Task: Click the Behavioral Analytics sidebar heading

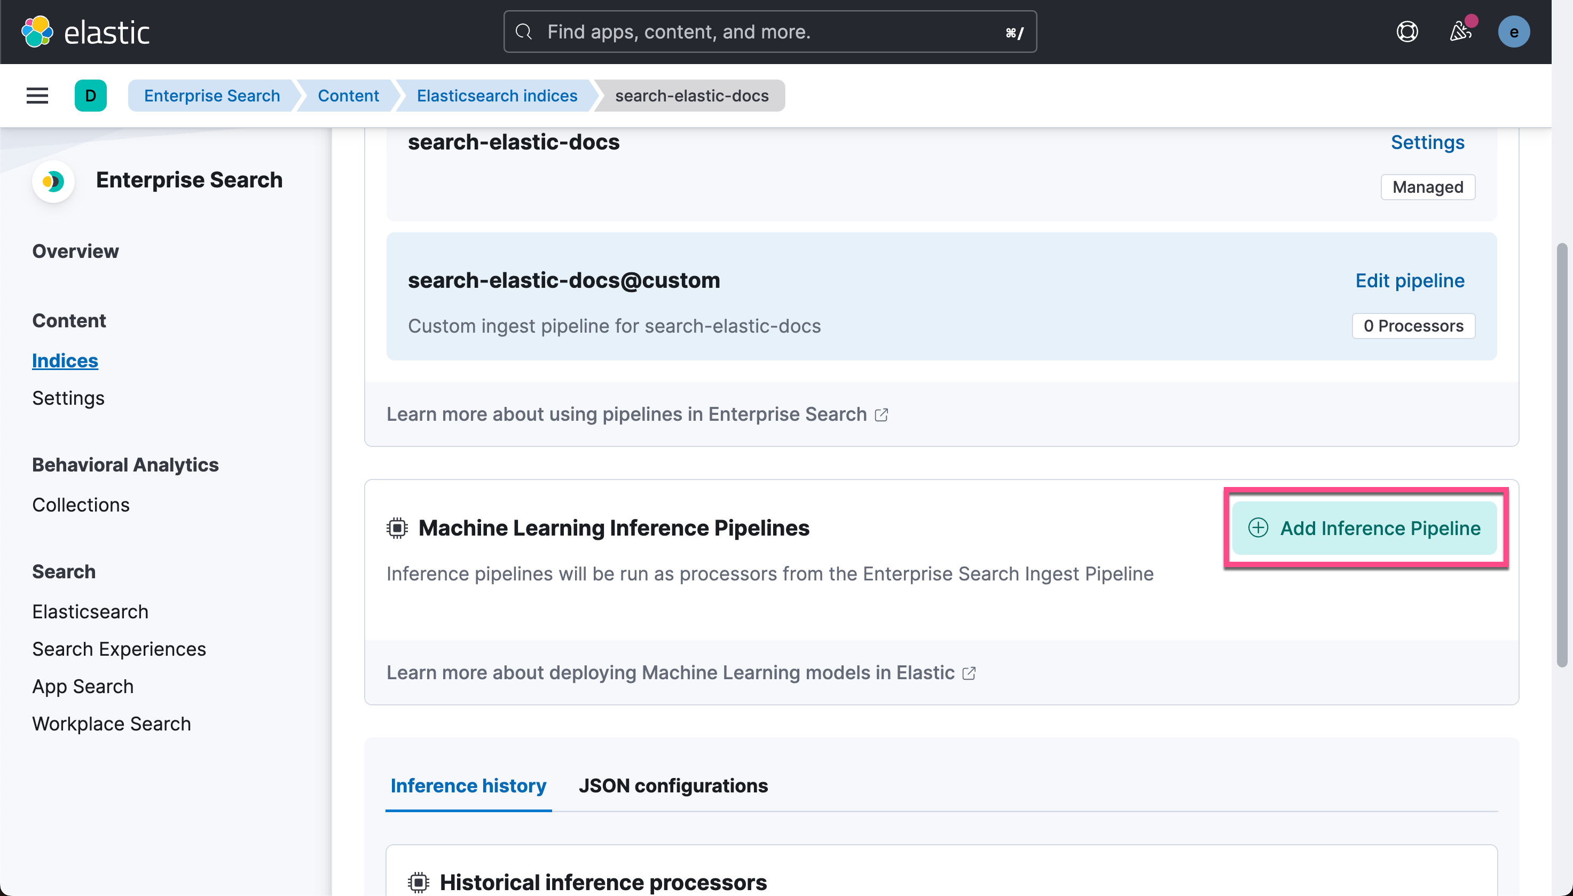Action: pos(125,465)
